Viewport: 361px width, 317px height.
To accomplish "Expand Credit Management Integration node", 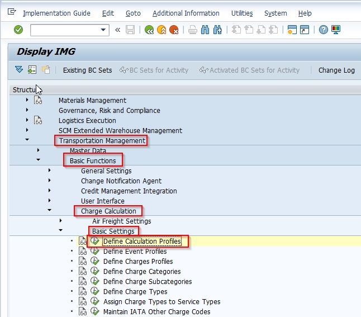I will click(50, 191).
